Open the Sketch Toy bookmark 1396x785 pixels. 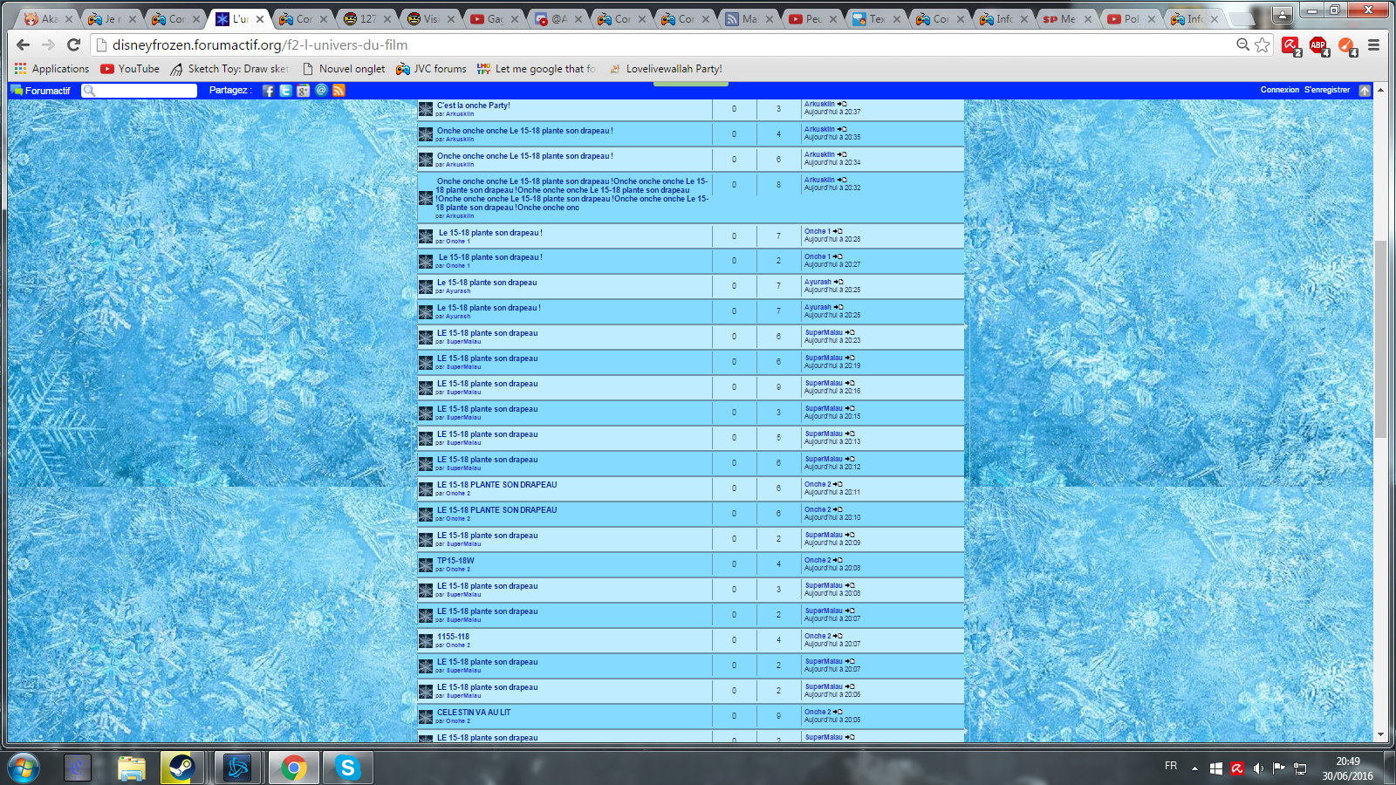[229, 69]
